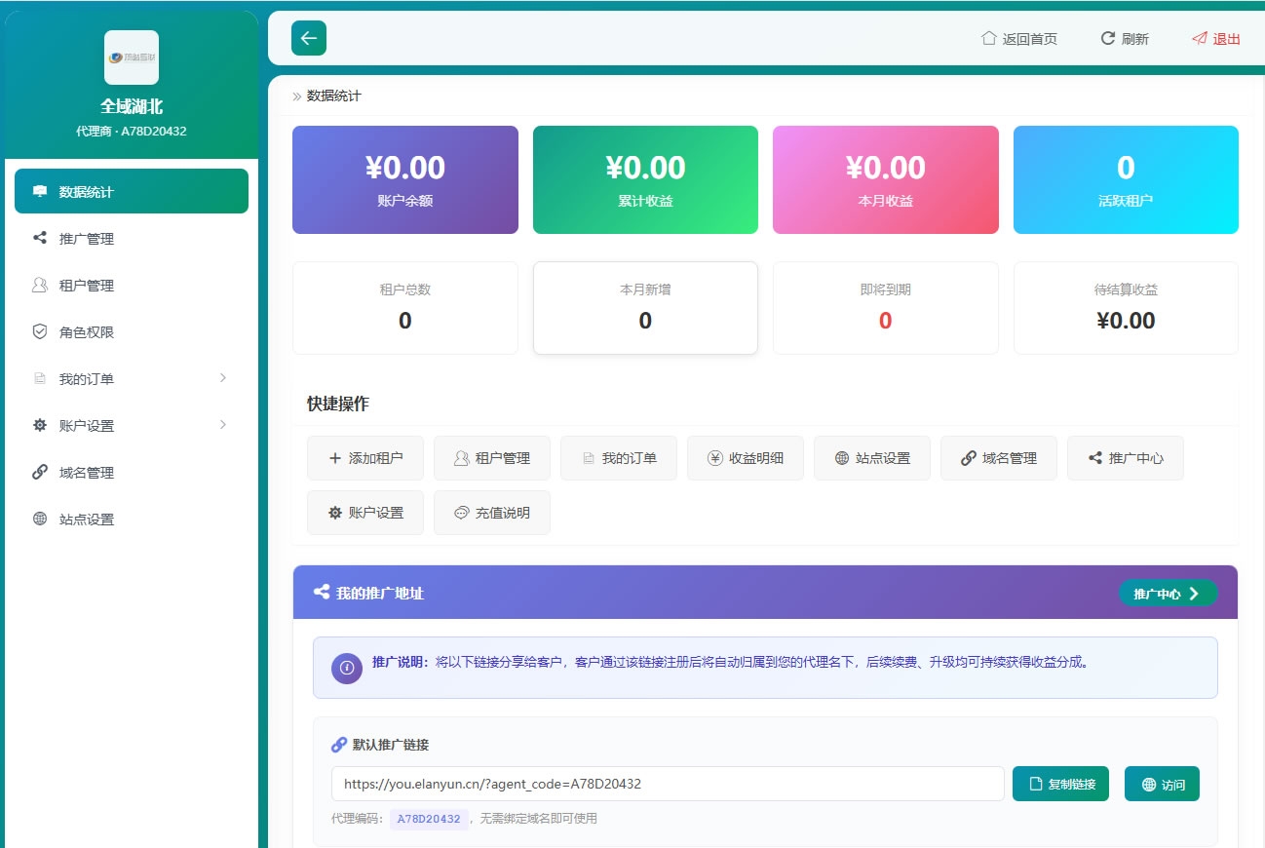Click the 累计收益 green card
The width and height of the screenshot is (1265, 848).
645,179
